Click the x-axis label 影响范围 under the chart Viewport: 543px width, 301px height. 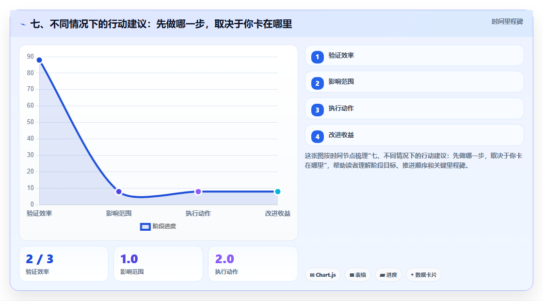pos(119,213)
